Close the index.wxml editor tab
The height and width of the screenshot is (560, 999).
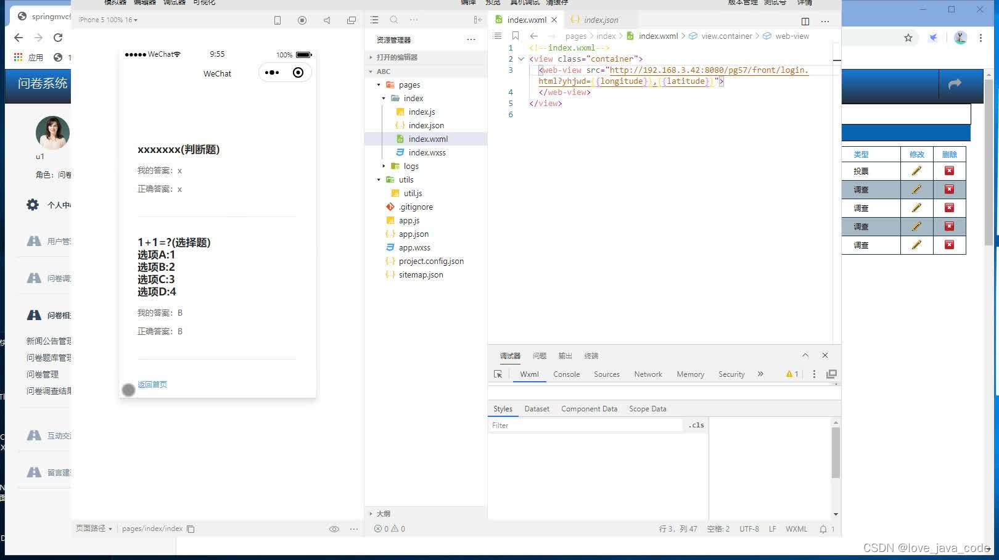pos(554,20)
